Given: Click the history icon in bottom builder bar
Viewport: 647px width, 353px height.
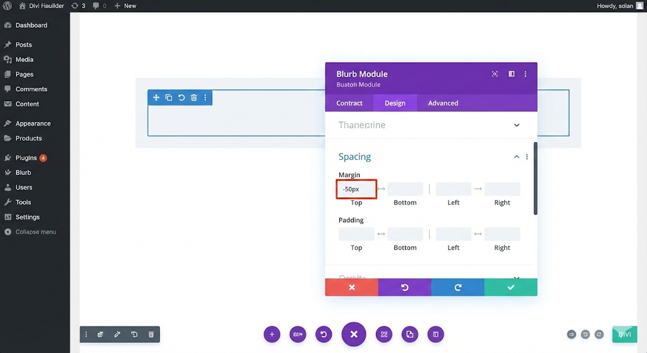Looking at the screenshot, I should pos(323,335).
